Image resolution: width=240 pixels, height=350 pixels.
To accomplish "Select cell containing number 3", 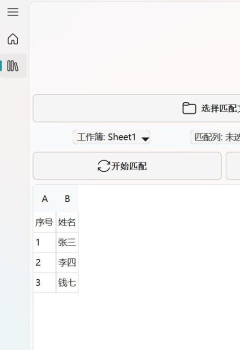I will 44,282.
